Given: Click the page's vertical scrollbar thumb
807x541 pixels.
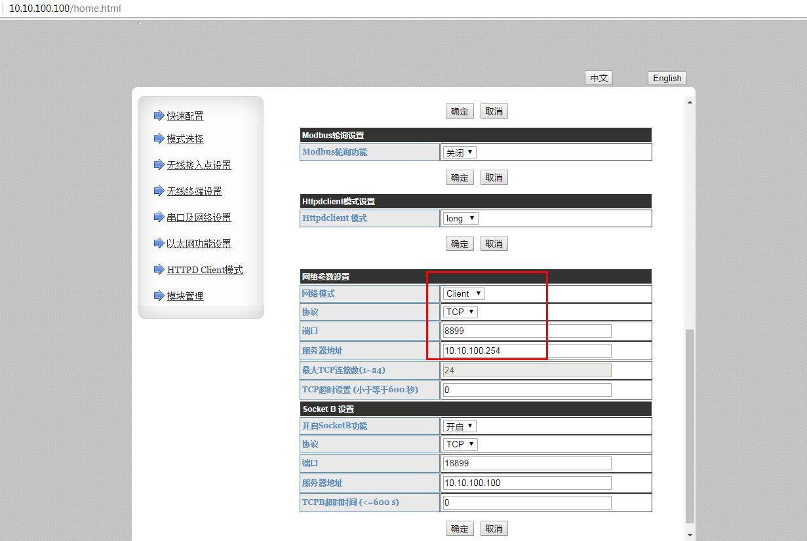Looking at the screenshot, I should click(x=689, y=426).
